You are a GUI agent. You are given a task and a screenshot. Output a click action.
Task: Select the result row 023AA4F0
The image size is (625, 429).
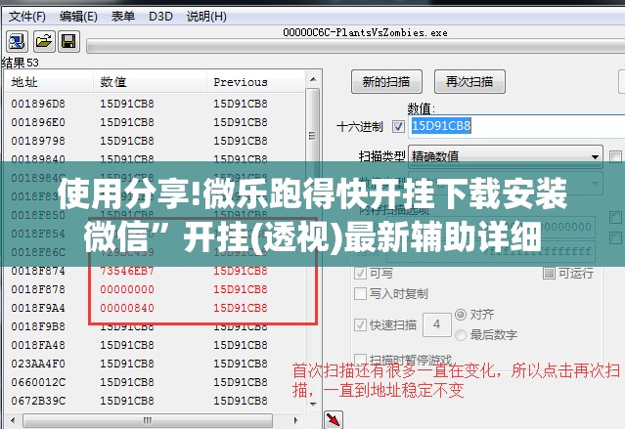click(x=156, y=365)
